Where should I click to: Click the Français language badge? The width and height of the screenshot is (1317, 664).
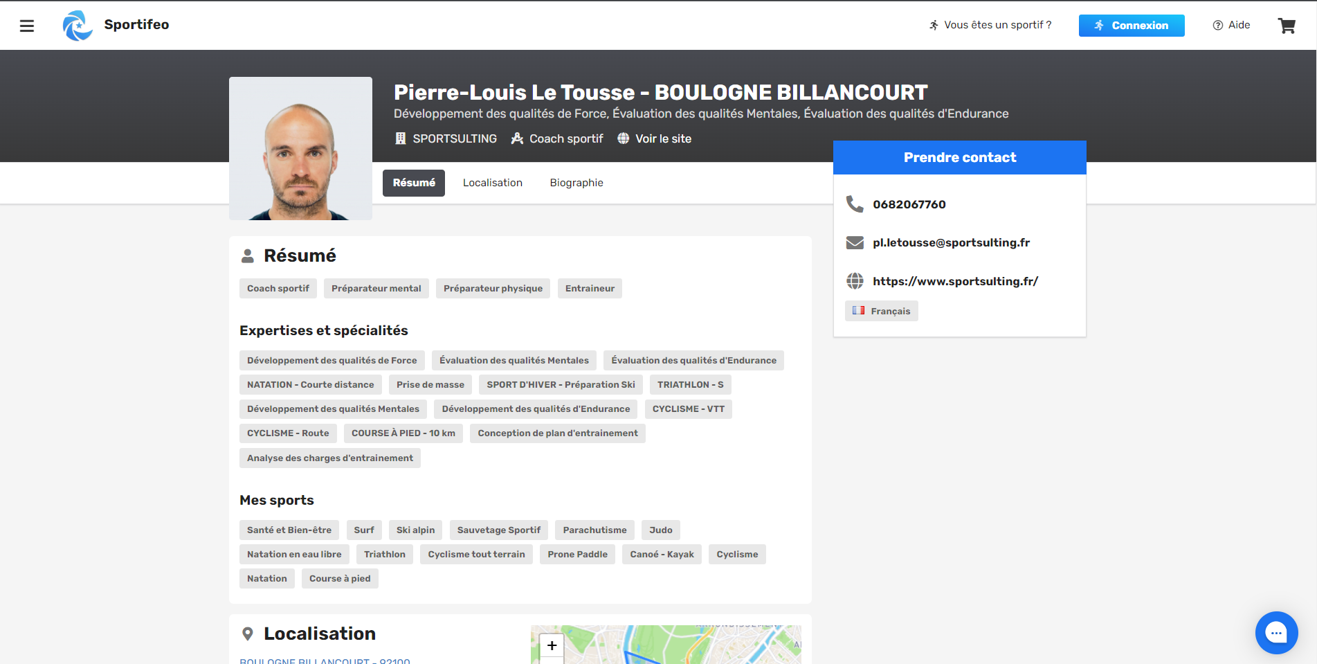(x=882, y=311)
